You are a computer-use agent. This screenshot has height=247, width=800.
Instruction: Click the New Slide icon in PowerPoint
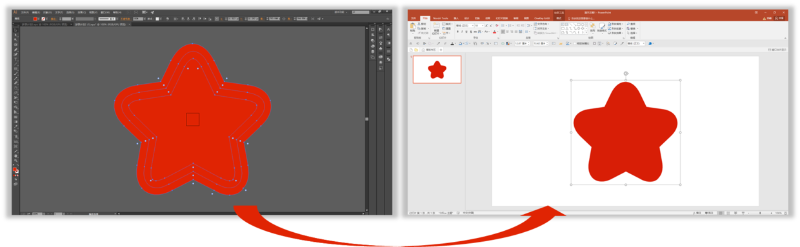click(436, 26)
